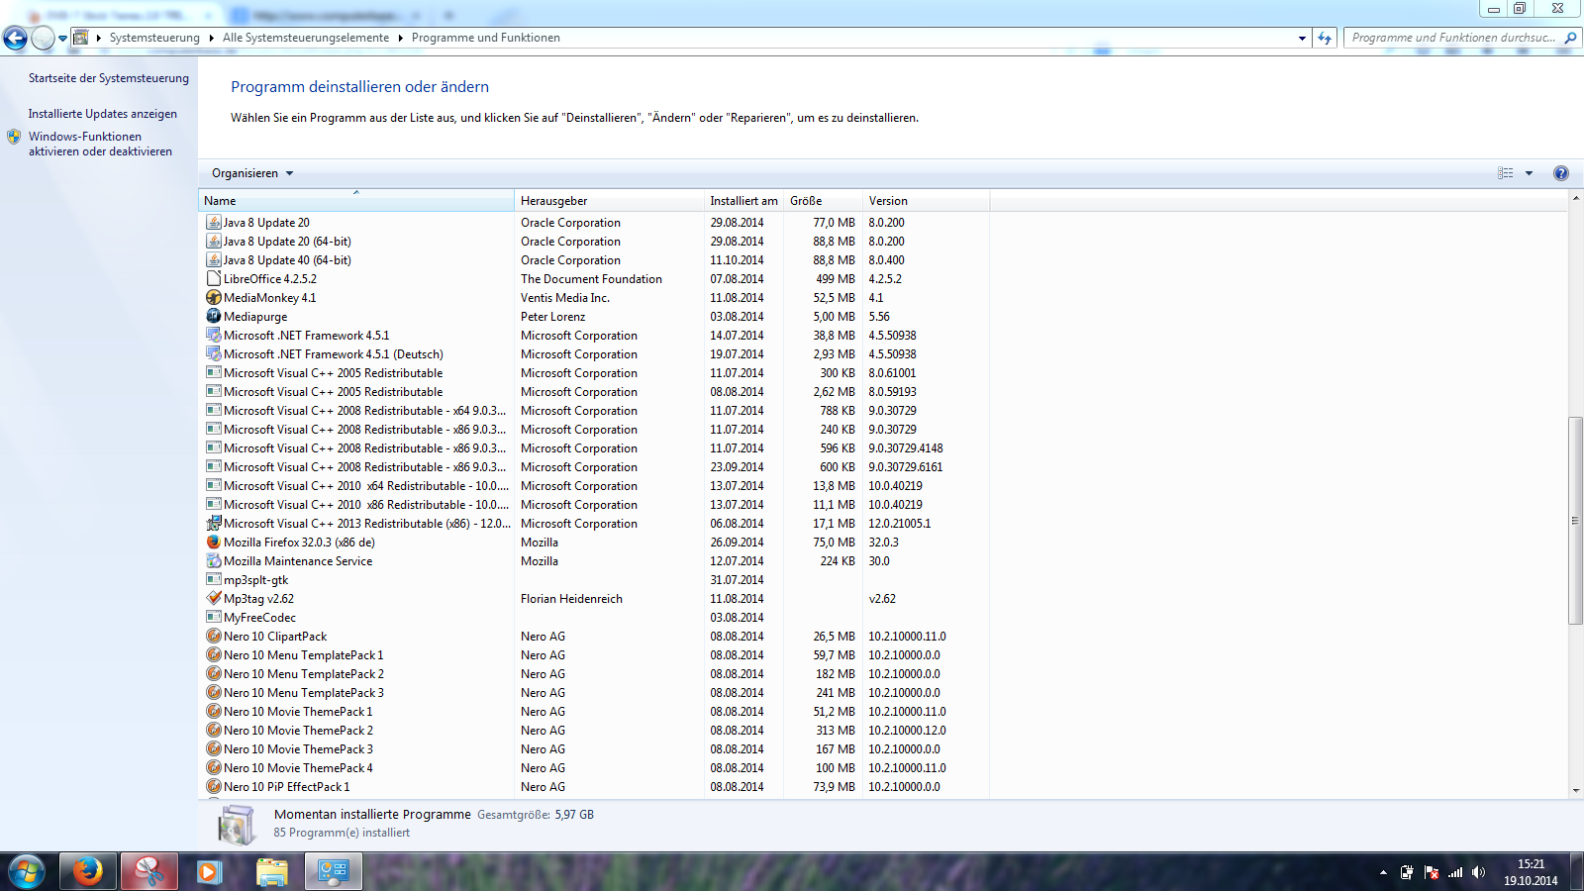The image size is (1584, 891).
Task: Navigate to Systemsteuerung in the breadcrumb
Action: tap(154, 38)
